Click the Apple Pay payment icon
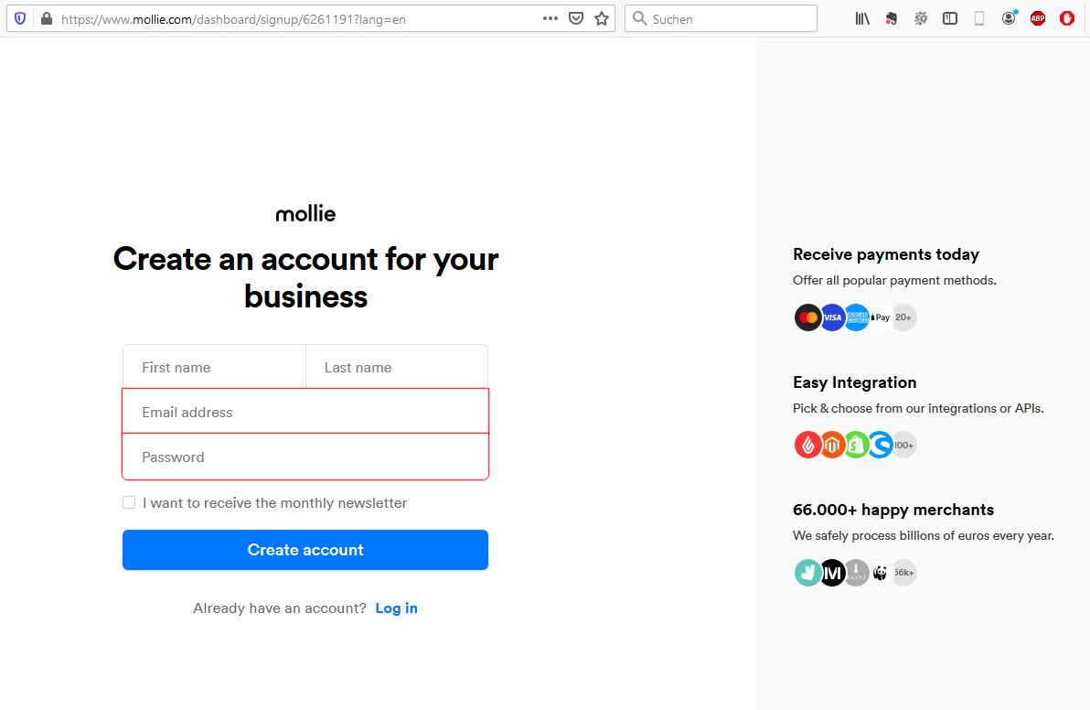 point(880,317)
